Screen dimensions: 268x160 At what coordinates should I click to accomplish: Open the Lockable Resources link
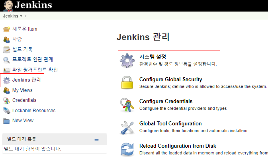[x=34, y=111]
